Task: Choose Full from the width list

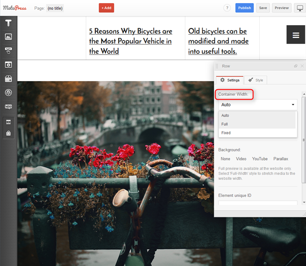Action: coord(257,124)
